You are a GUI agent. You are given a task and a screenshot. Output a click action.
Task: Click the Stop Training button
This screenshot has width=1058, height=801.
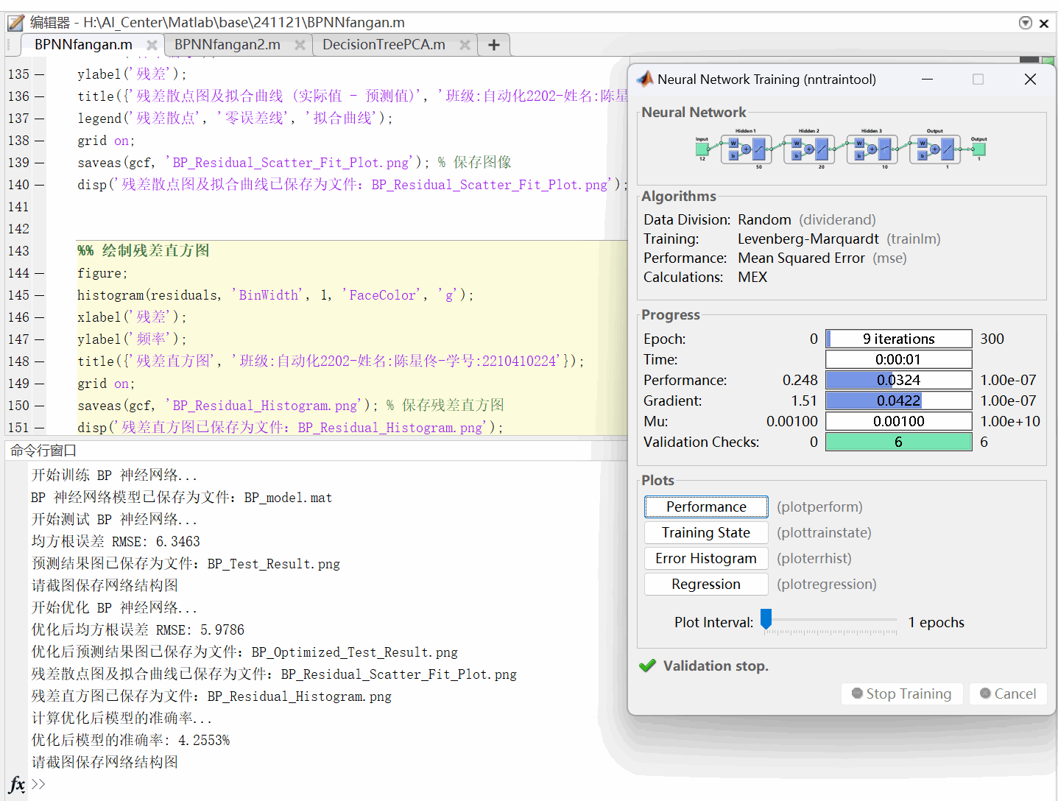point(902,694)
